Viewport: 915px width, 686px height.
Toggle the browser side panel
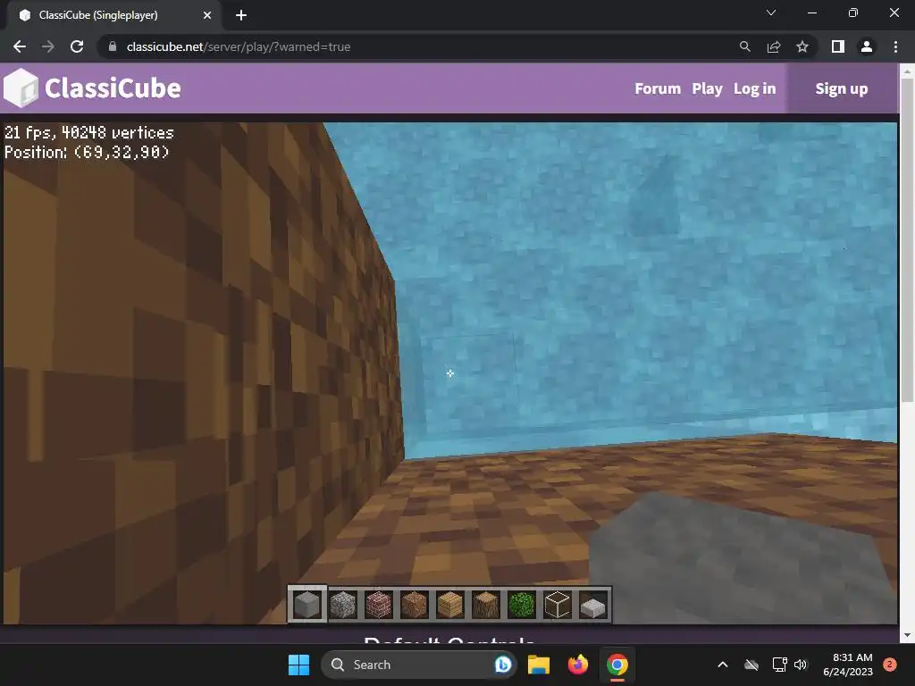click(x=838, y=46)
